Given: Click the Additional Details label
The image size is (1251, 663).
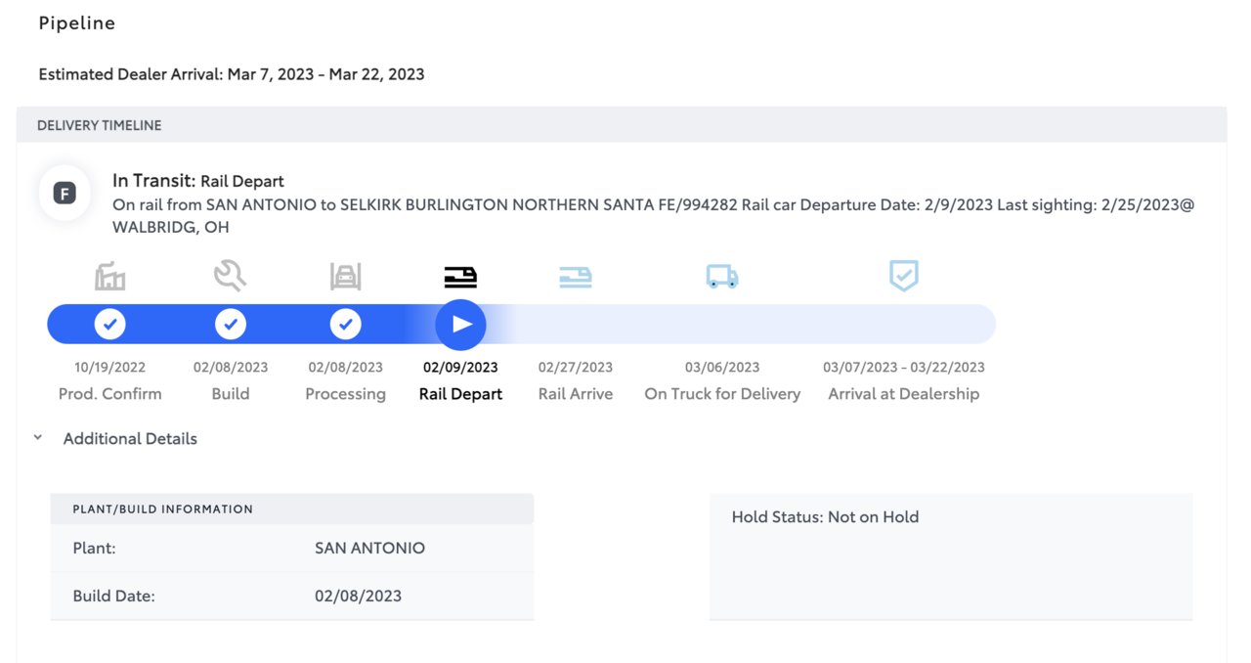Looking at the screenshot, I should [x=130, y=439].
